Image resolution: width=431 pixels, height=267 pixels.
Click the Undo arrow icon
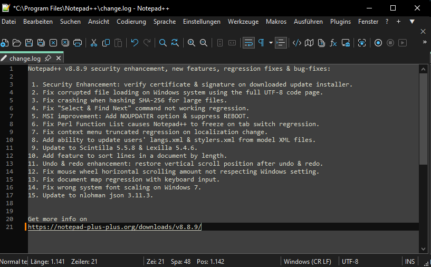[x=135, y=43]
